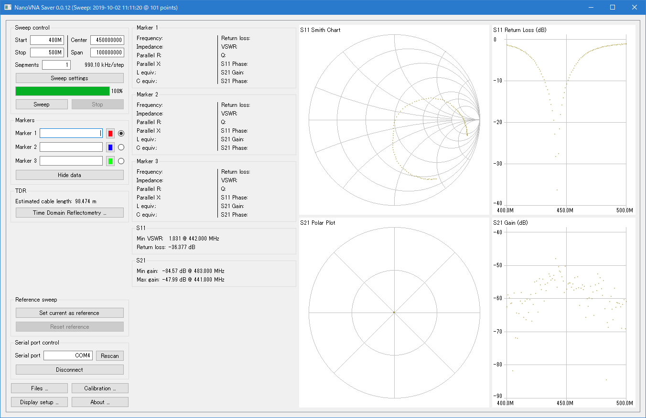This screenshot has height=418, width=646.
Task: Focus the Segments input field
Action: click(x=56, y=65)
